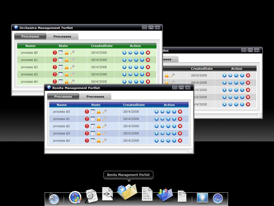Click pause icon for process $0 in Orchestra
This screenshot has width=274, height=206.
click(x=136, y=53)
